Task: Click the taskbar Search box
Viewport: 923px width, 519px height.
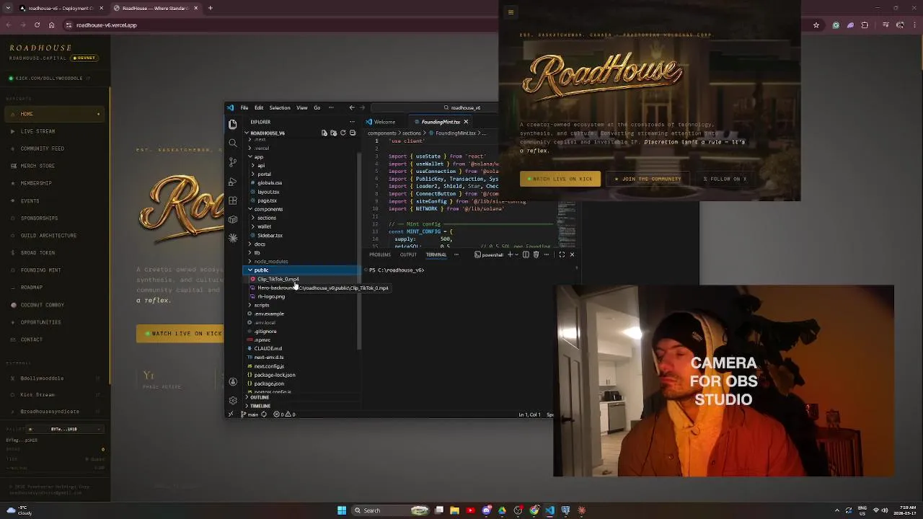Action: click(391, 510)
